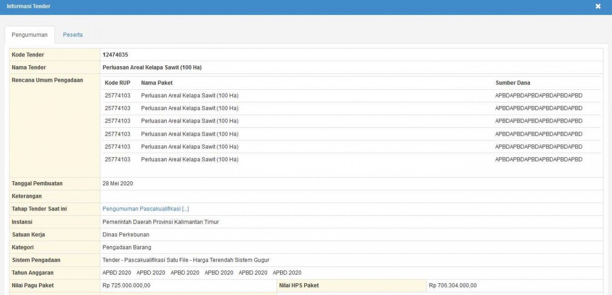Screen dimensions: 612x295
Task: Click the Rp 725.000.000,00 pagu value
Action: tap(126, 286)
